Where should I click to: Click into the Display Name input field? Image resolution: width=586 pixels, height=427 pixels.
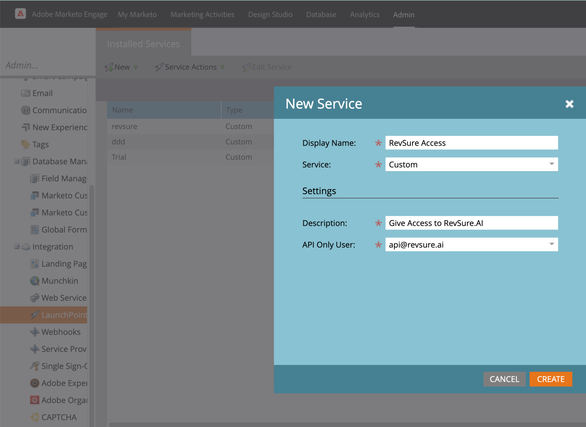[x=471, y=143]
